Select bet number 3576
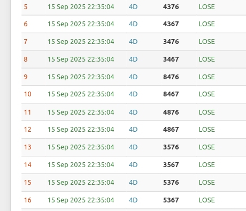The width and height of the screenshot is (246, 211). tap(171, 147)
